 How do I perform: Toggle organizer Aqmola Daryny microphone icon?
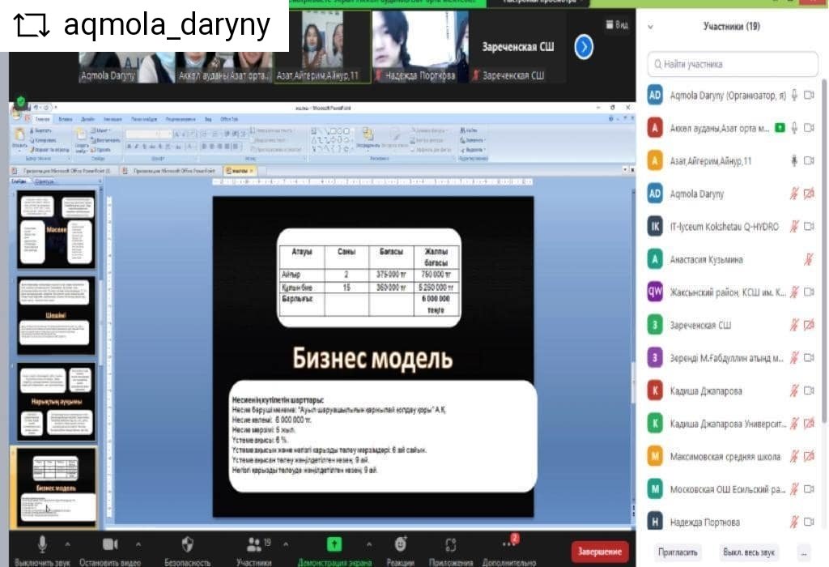click(794, 96)
